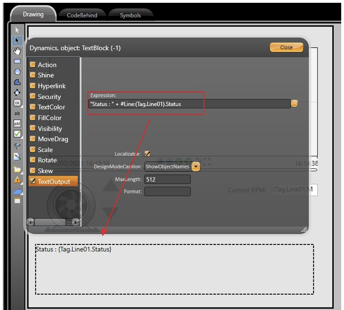Viewport: 344px width, 310px height.
Task: Select the dark arrow direct selection tool
Action: pyautogui.click(x=17, y=41)
